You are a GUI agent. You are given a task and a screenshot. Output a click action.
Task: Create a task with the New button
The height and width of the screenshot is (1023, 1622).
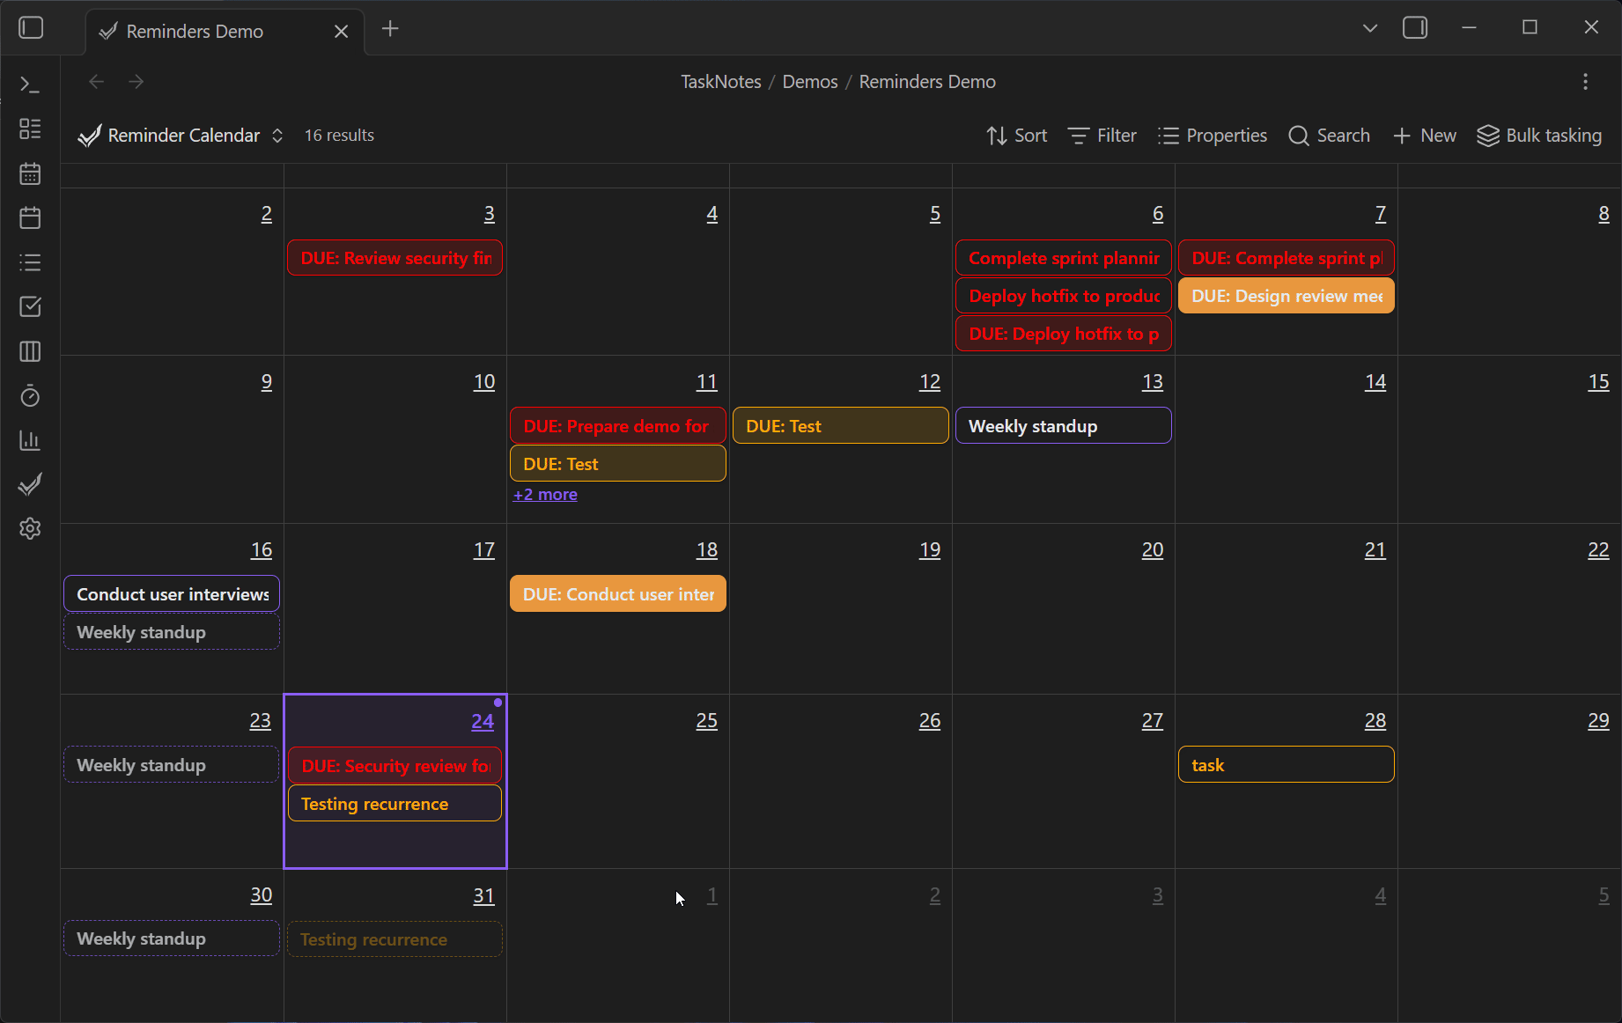click(x=1424, y=135)
